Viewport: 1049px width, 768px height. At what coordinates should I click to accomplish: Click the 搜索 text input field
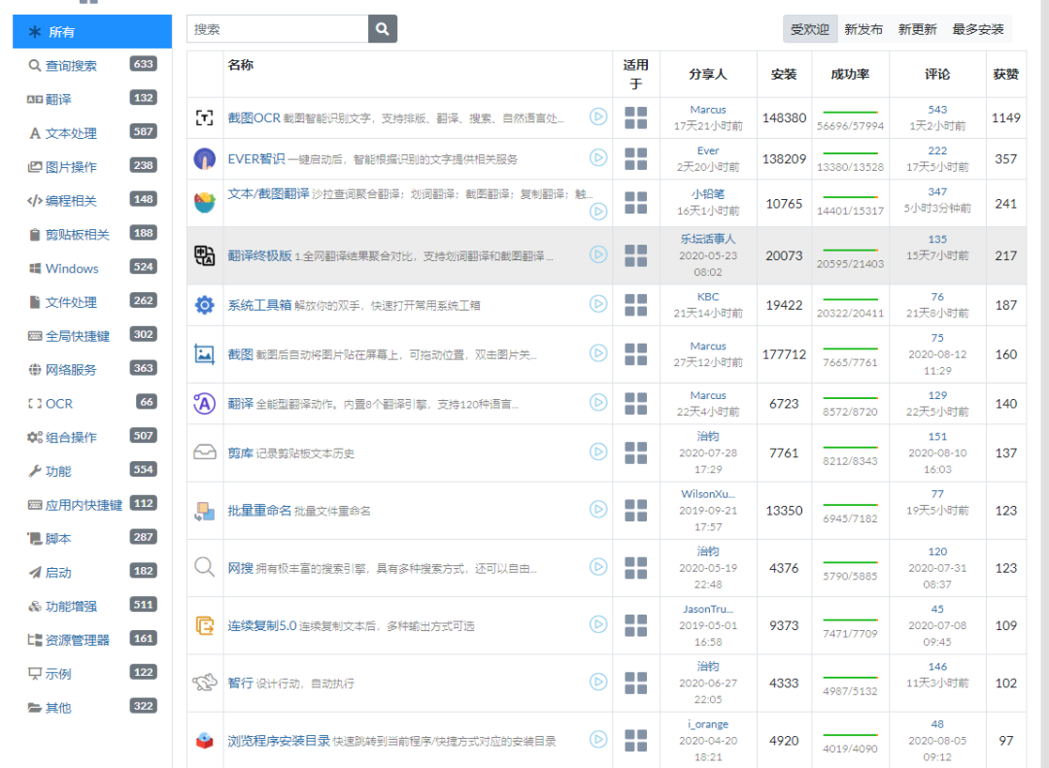tap(278, 29)
